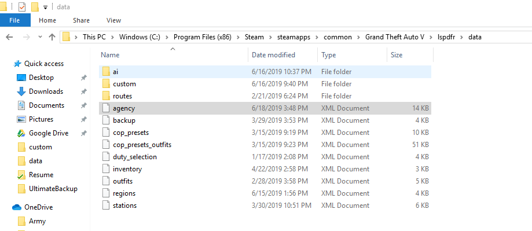
Task: Go up one folder level arrow
Action: tap(52, 37)
